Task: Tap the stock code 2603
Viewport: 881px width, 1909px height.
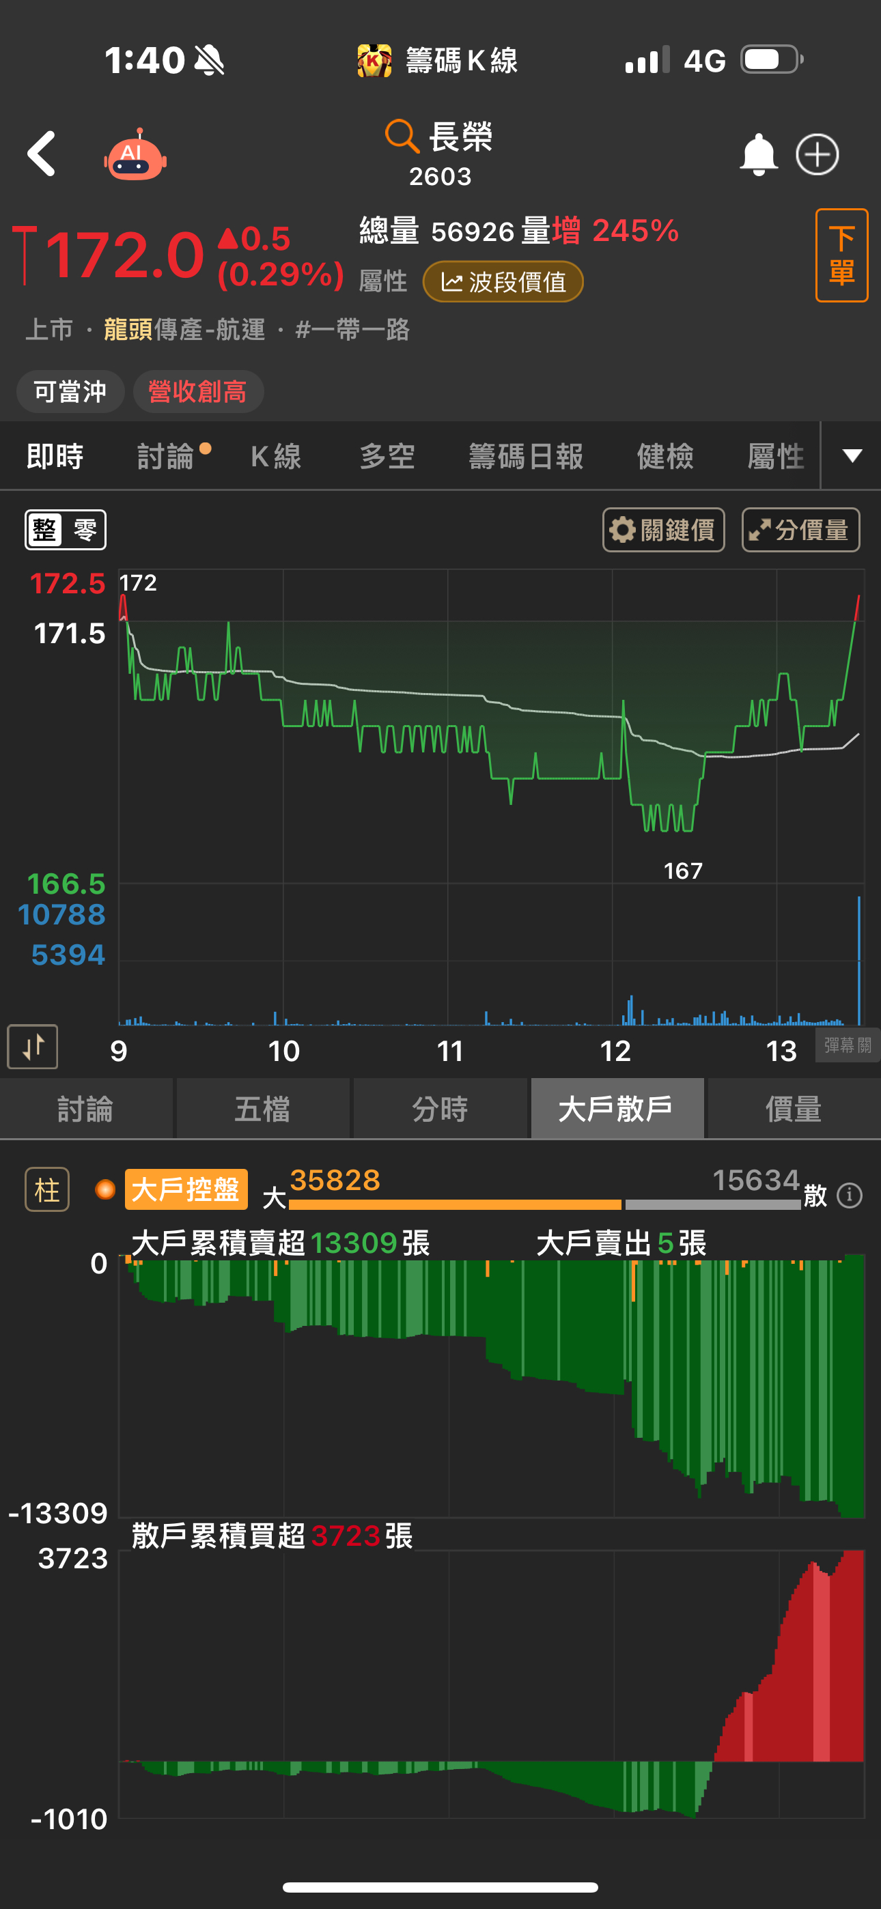Action: click(x=440, y=176)
